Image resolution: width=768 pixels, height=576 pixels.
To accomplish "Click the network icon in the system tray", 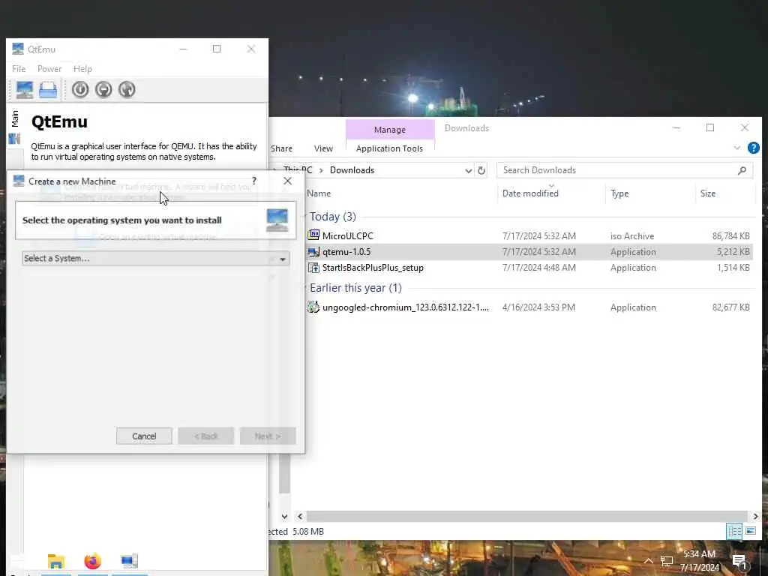I will click(667, 561).
